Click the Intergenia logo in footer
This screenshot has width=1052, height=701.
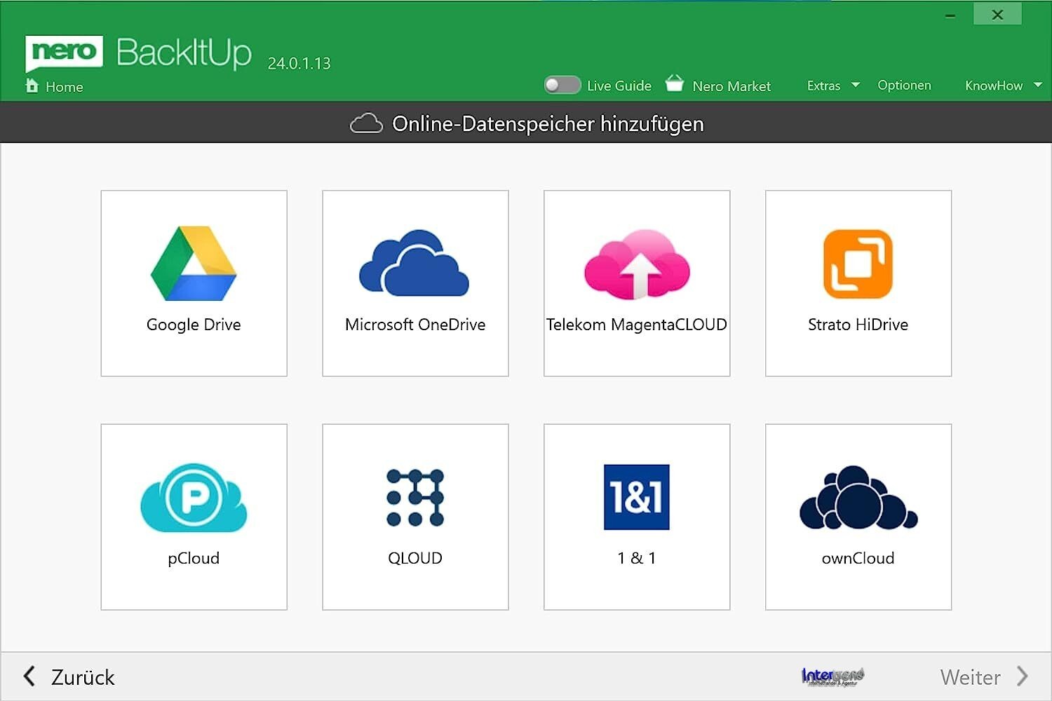(x=832, y=676)
